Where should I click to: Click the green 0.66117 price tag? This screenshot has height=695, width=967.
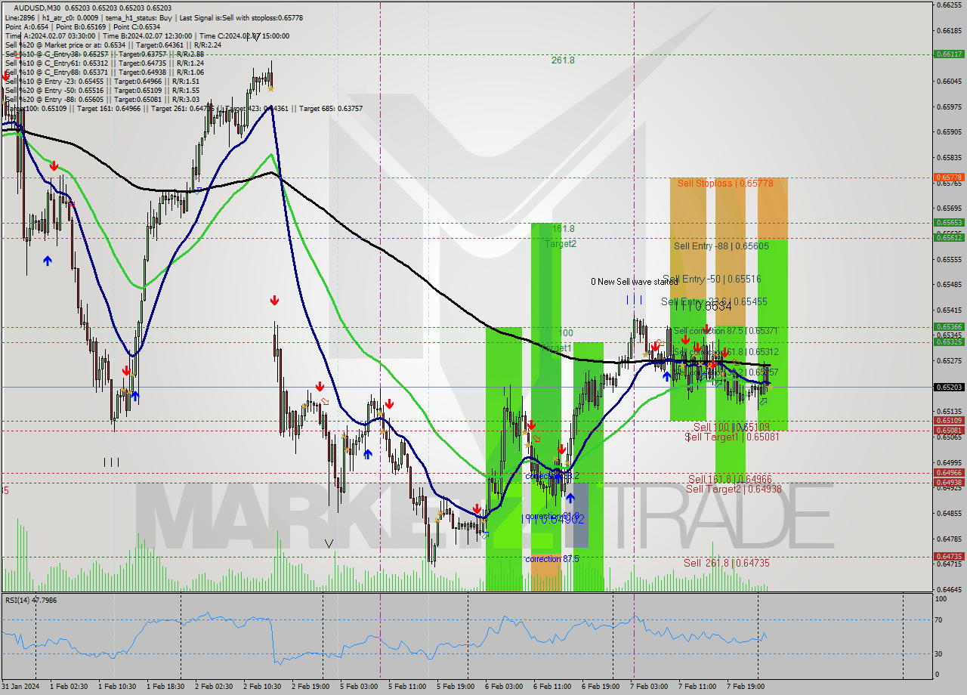(949, 54)
